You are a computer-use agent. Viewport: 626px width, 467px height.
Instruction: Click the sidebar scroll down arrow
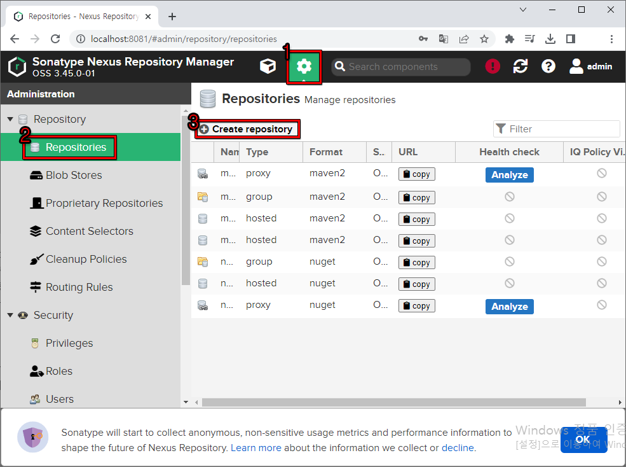[186, 402]
